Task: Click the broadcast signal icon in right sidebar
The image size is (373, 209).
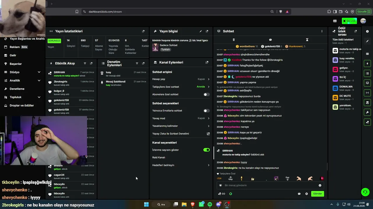Action: pos(367,93)
